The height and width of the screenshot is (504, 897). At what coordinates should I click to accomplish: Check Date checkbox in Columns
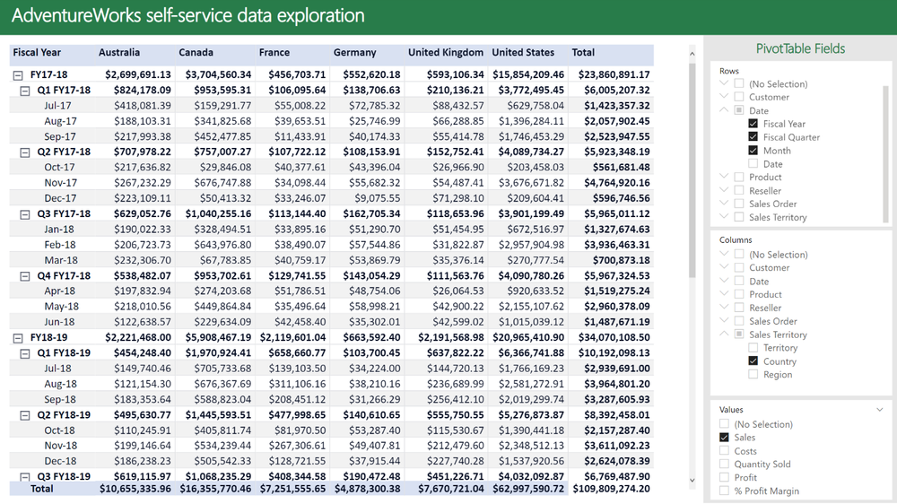(x=739, y=281)
